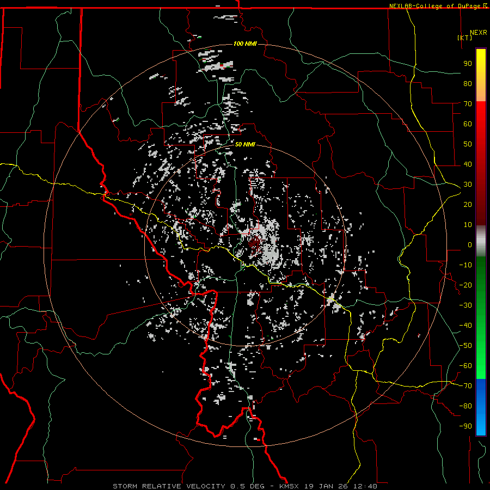490x490 pixels.
Task: Click the dark red velocity patch near radar center
Action: pos(255,244)
